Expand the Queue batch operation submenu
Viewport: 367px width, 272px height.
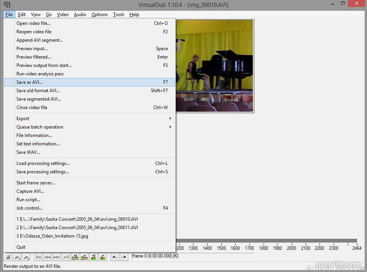89,127
